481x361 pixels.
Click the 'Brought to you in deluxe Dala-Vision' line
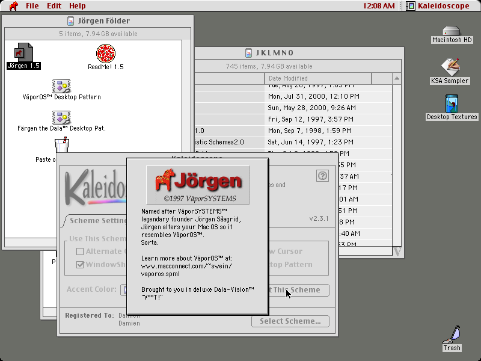tap(198, 289)
